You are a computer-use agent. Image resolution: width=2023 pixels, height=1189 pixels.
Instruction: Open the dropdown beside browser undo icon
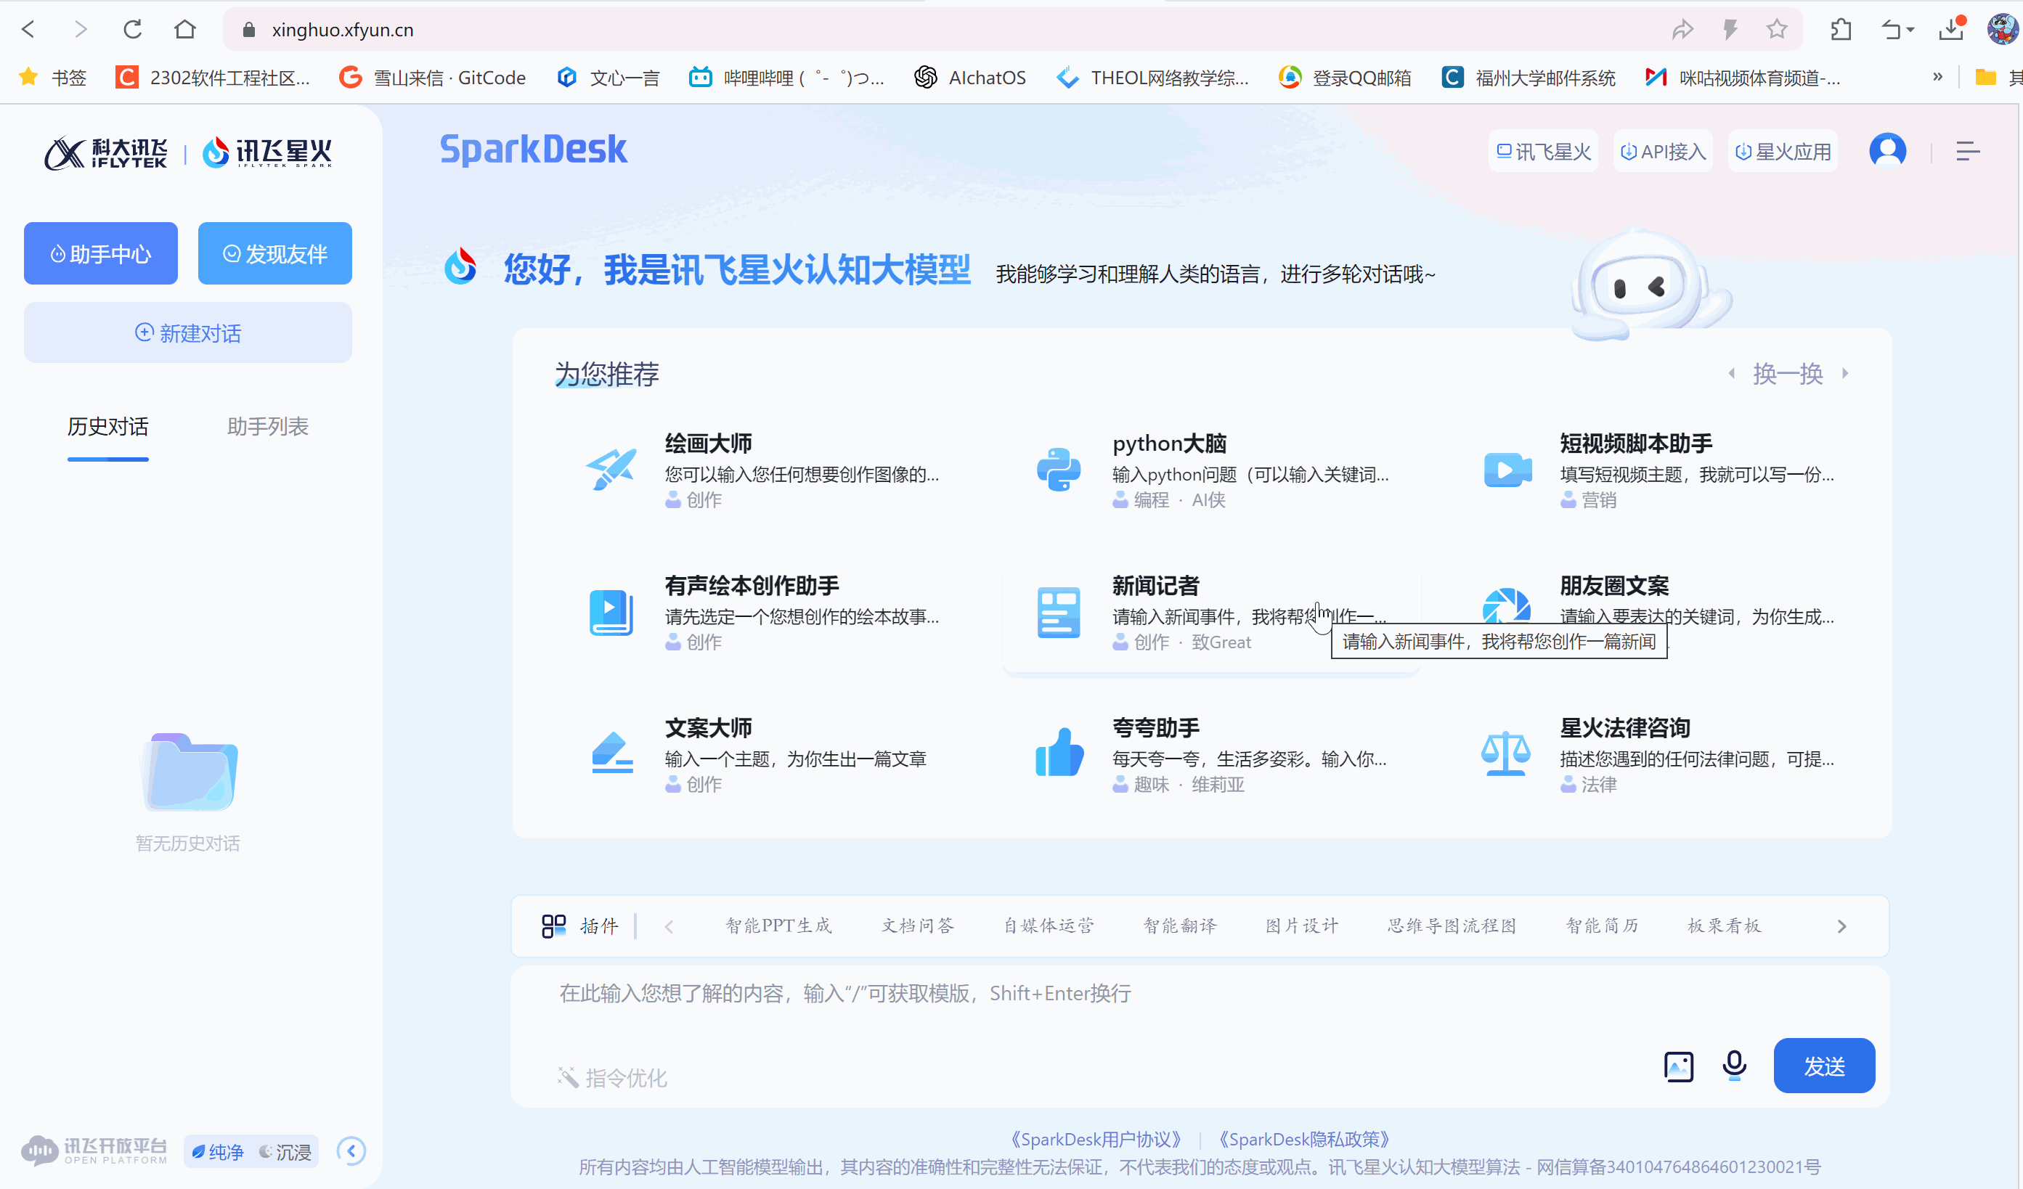(x=1910, y=30)
